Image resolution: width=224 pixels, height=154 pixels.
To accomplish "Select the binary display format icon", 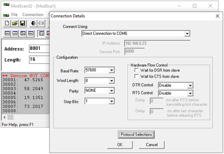I will click(7, 33).
